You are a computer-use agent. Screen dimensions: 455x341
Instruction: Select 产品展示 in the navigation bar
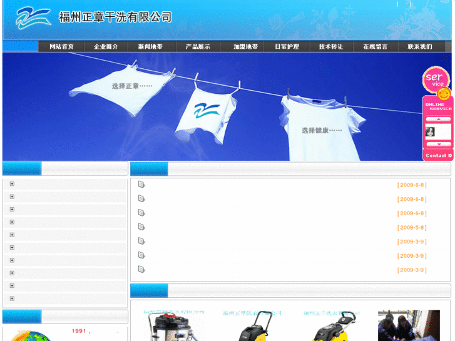click(x=198, y=46)
